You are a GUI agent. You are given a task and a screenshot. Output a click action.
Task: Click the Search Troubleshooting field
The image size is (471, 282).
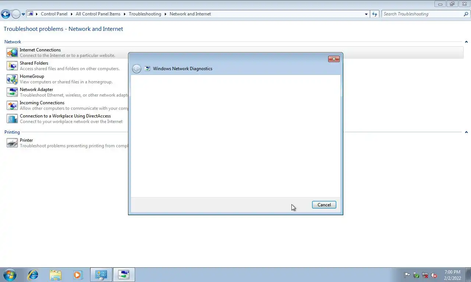click(x=422, y=14)
